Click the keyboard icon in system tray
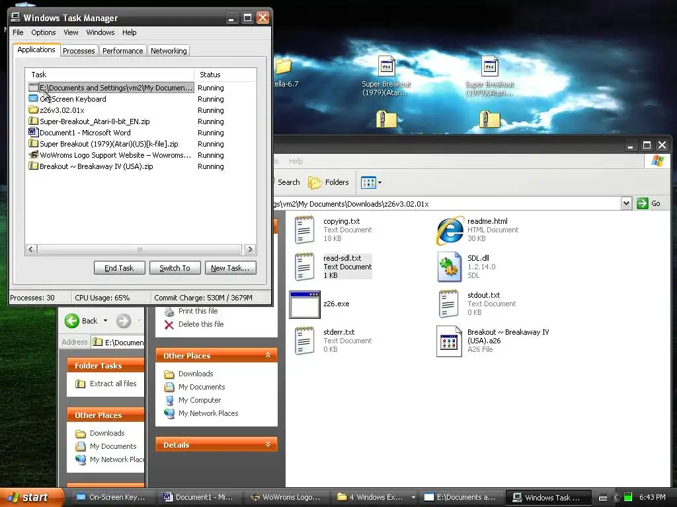This screenshot has width=677, height=507. point(603,498)
